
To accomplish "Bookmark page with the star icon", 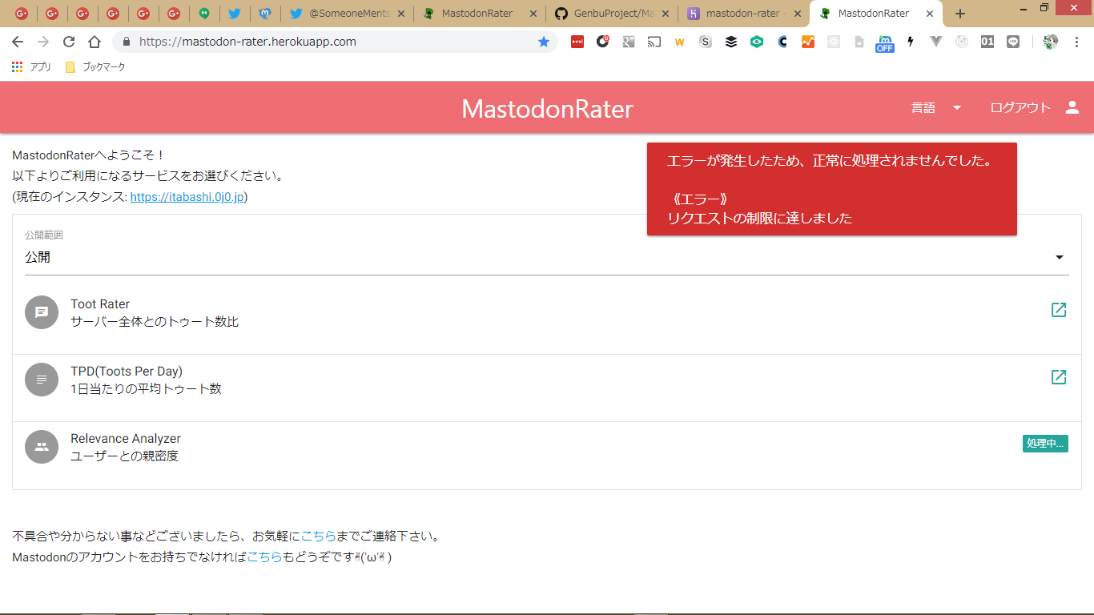I will pos(544,42).
